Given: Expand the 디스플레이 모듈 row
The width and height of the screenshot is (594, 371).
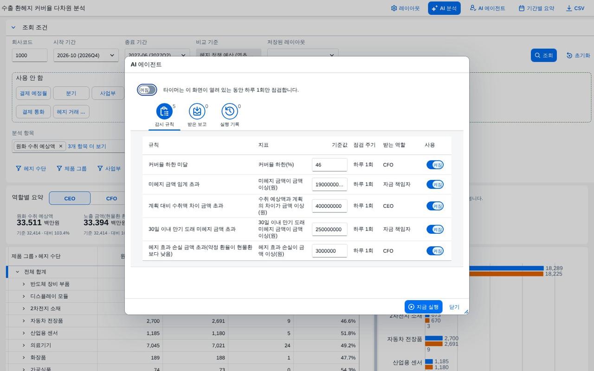Looking at the screenshot, I should click(x=24, y=296).
